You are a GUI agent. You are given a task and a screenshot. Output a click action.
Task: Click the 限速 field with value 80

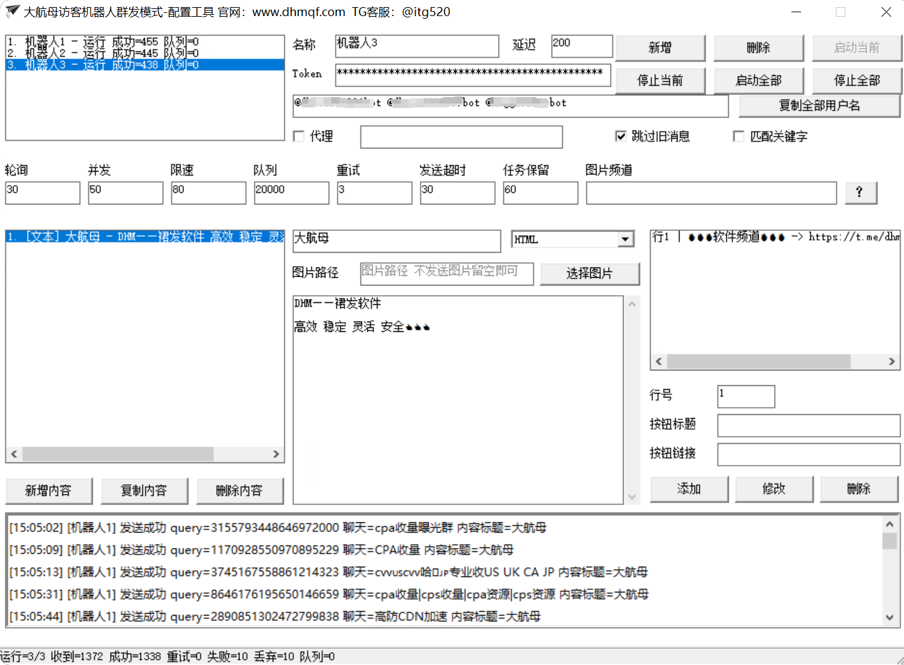(x=208, y=193)
